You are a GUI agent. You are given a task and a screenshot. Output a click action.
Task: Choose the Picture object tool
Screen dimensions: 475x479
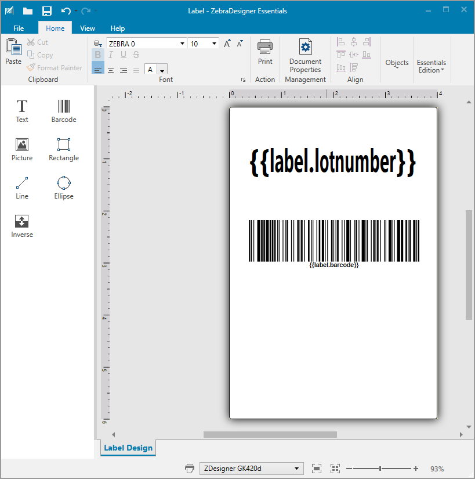pyautogui.click(x=22, y=149)
